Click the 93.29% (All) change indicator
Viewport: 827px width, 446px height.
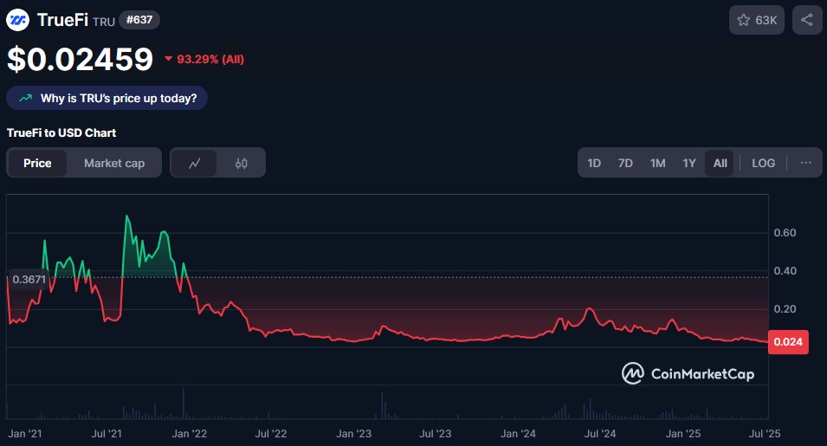[x=204, y=59]
